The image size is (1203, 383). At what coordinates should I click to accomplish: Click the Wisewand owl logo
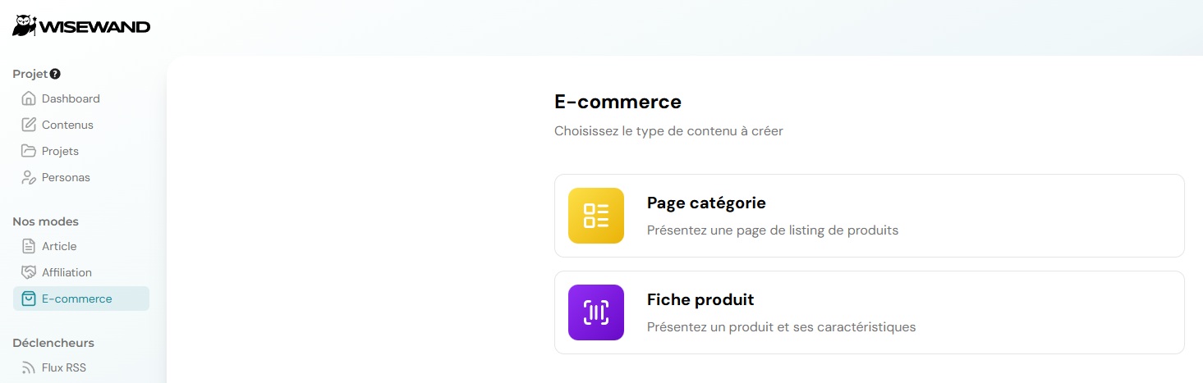pyautogui.click(x=25, y=26)
